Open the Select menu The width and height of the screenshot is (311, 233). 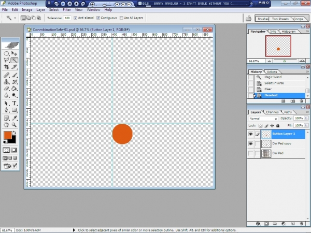coord(54,10)
